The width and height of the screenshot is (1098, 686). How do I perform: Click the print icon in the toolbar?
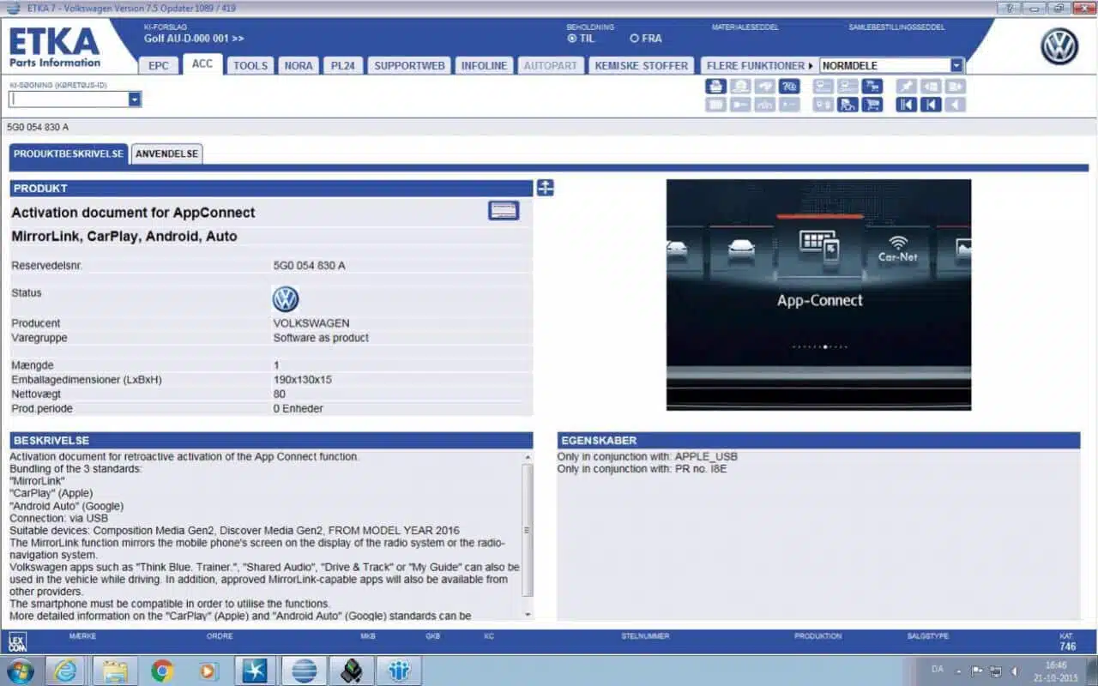pos(716,87)
